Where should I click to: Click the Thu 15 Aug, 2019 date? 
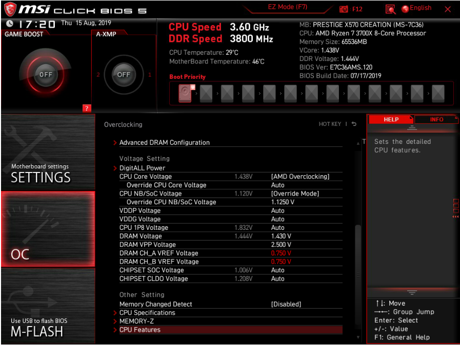(86, 23)
